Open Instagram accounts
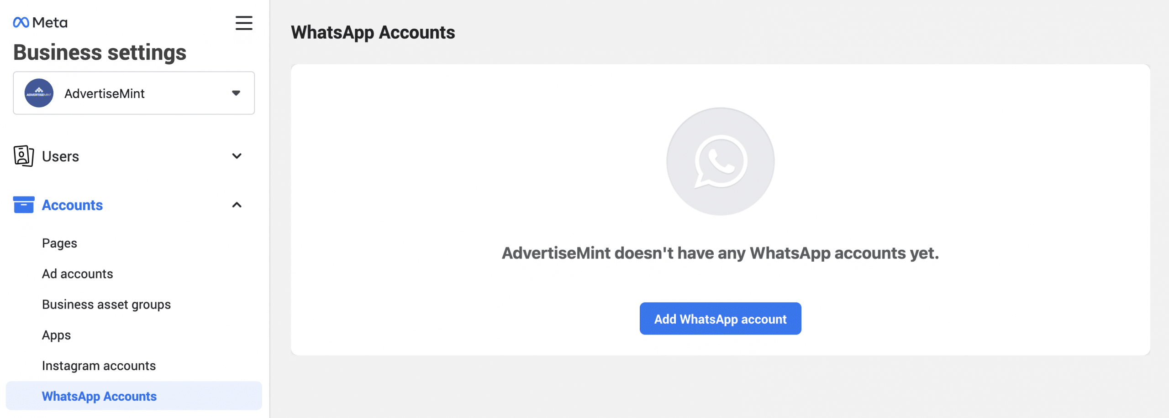This screenshot has height=418, width=1169. tap(99, 366)
